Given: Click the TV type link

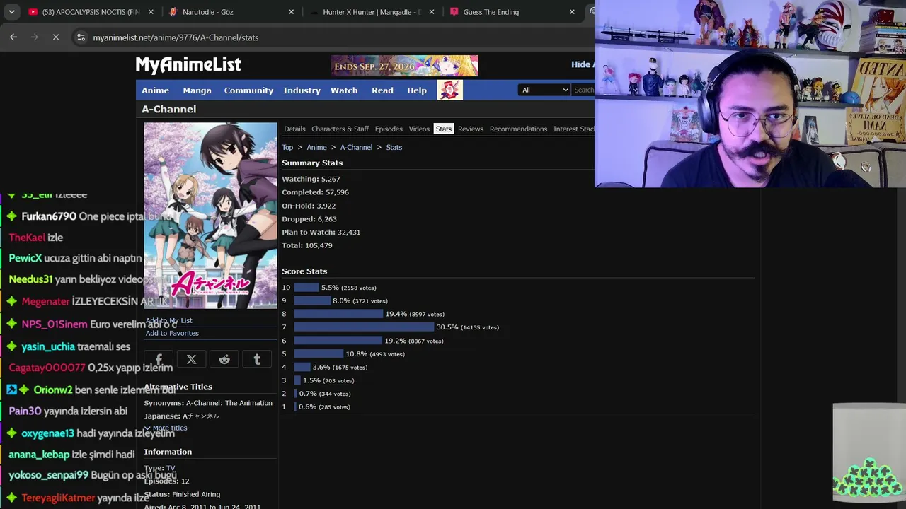Looking at the screenshot, I should 170,468.
